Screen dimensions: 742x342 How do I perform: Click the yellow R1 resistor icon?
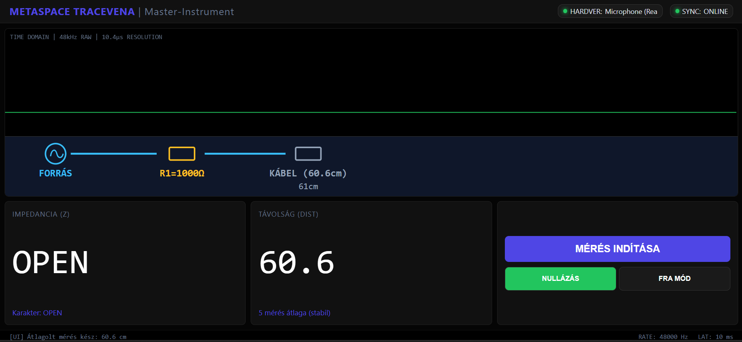[x=182, y=154]
